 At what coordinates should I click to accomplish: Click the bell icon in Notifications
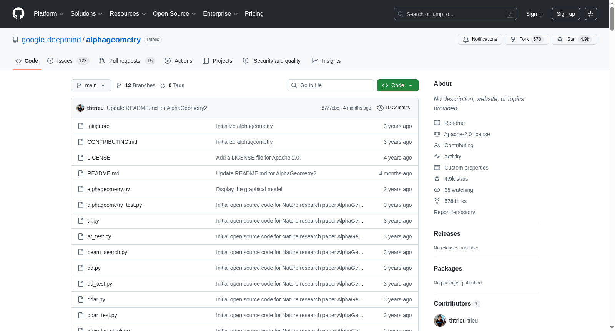coord(466,39)
